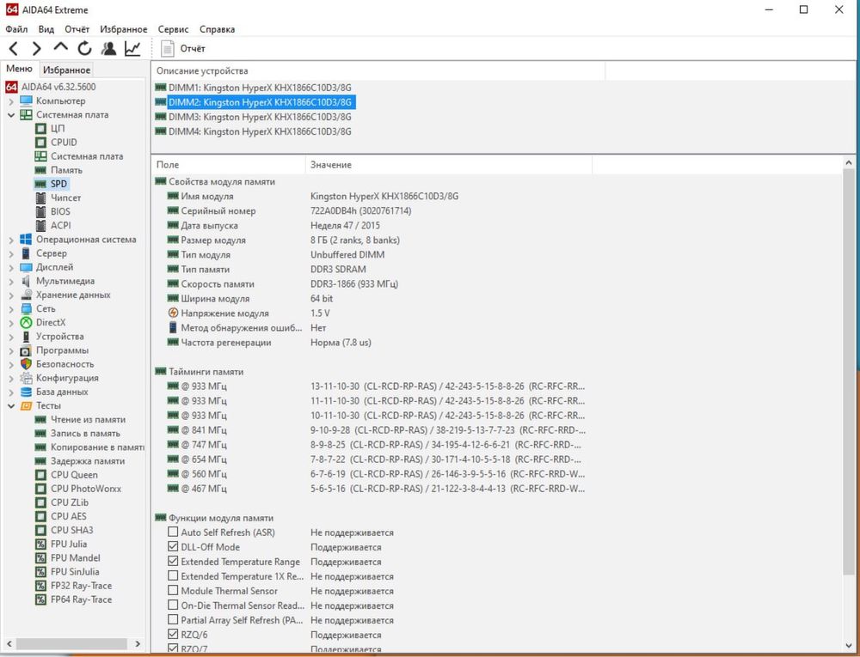Select the DIMM1 Kingston HyperX module
The height and width of the screenshot is (657, 860).
254,88
